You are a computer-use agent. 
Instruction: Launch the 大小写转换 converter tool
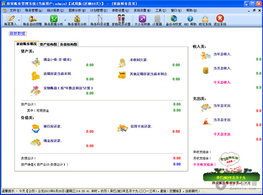click(x=142, y=19)
